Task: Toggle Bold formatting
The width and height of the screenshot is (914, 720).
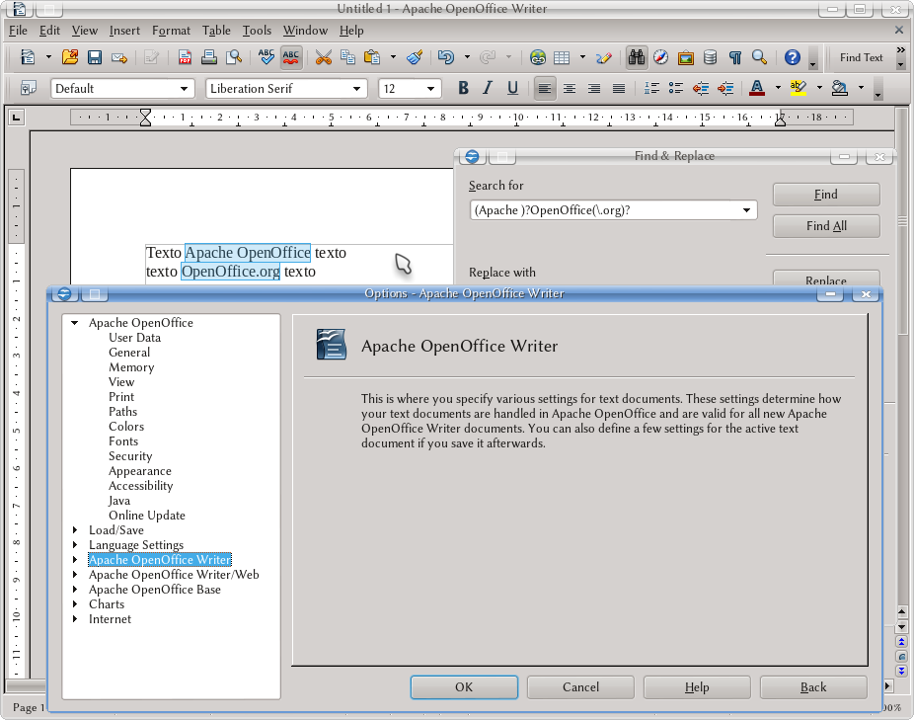Action: pos(463,88)
